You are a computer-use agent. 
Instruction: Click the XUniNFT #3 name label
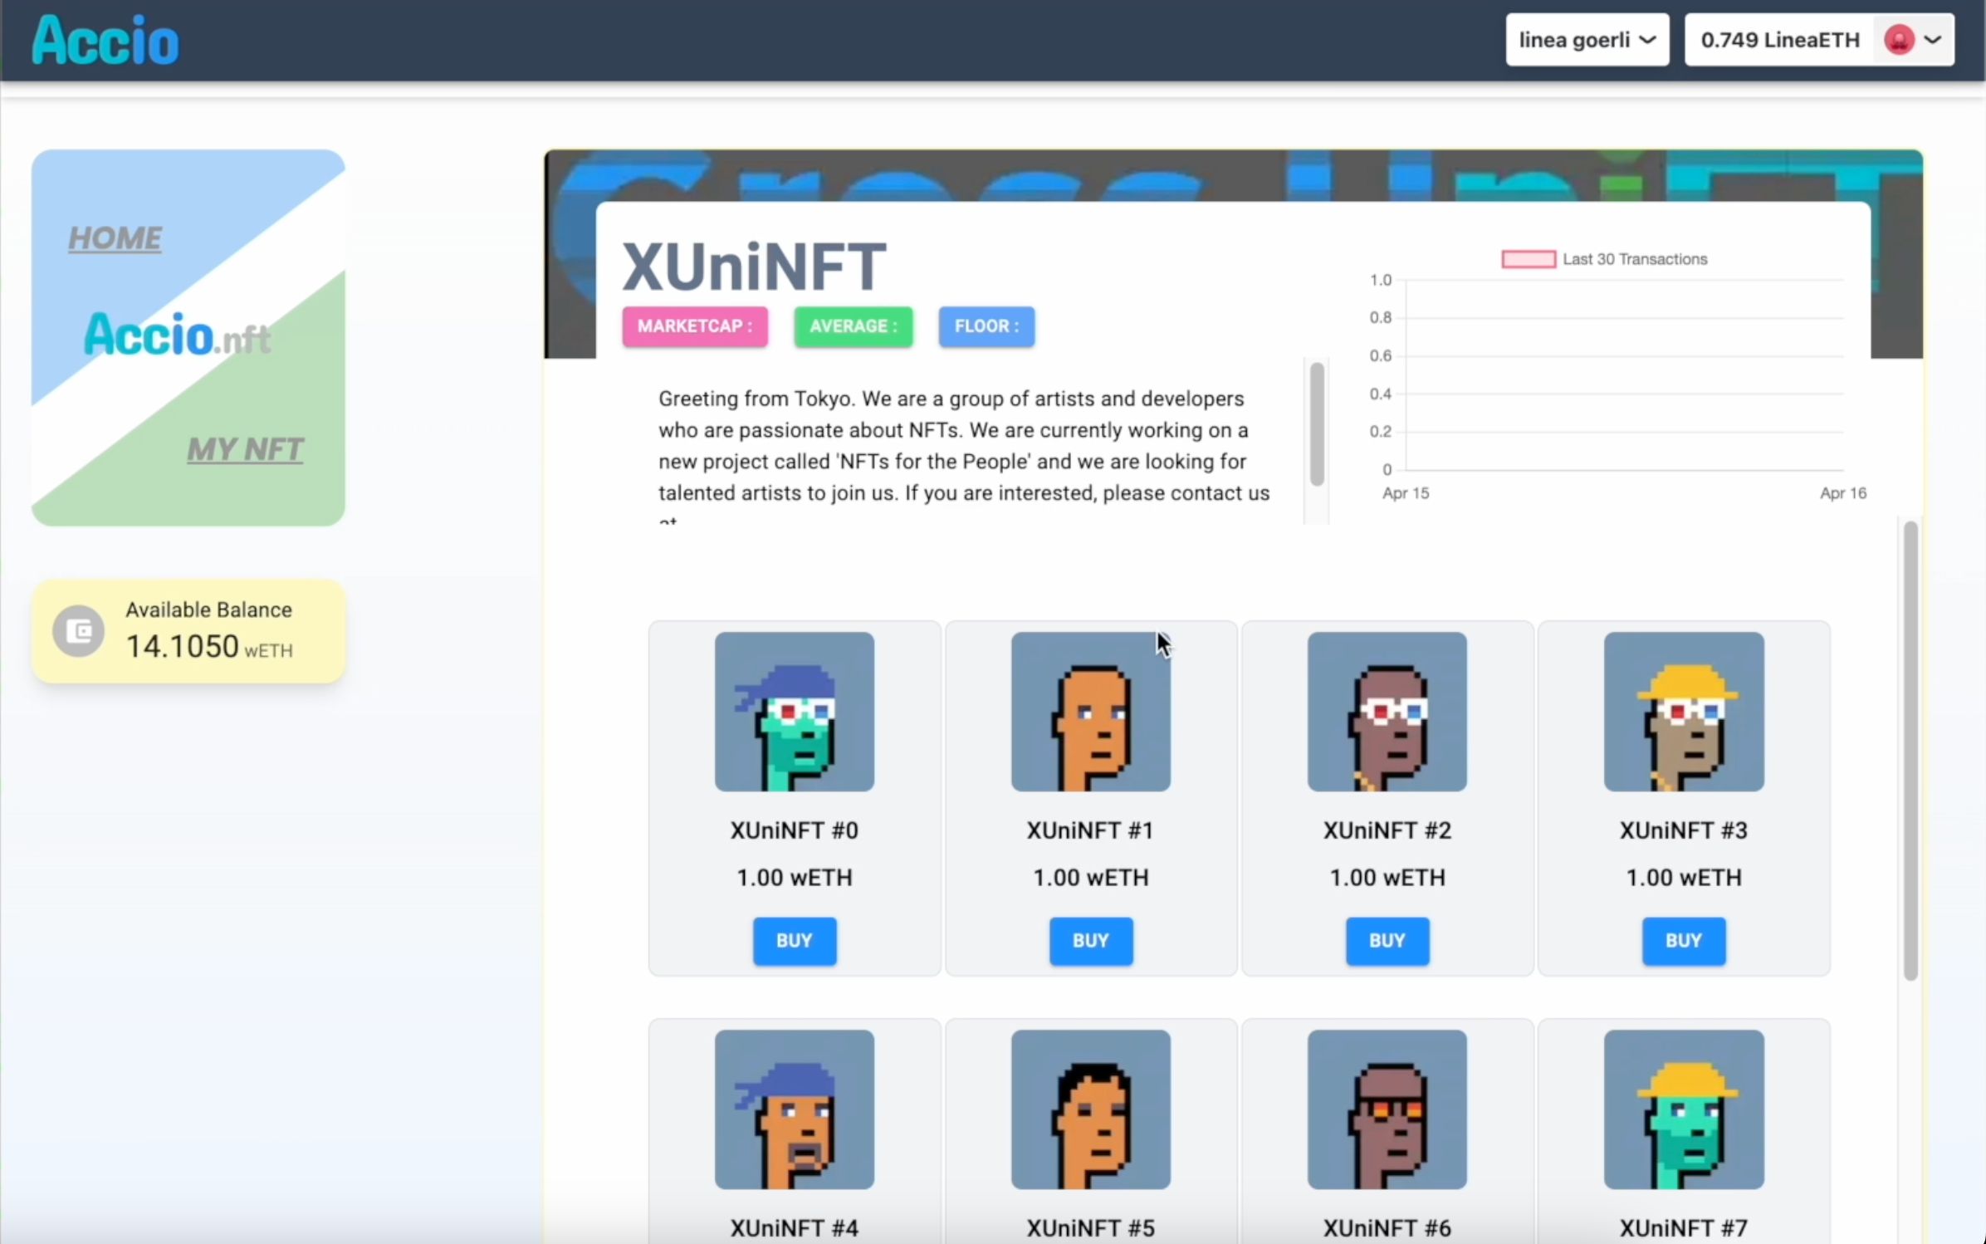1684,830
